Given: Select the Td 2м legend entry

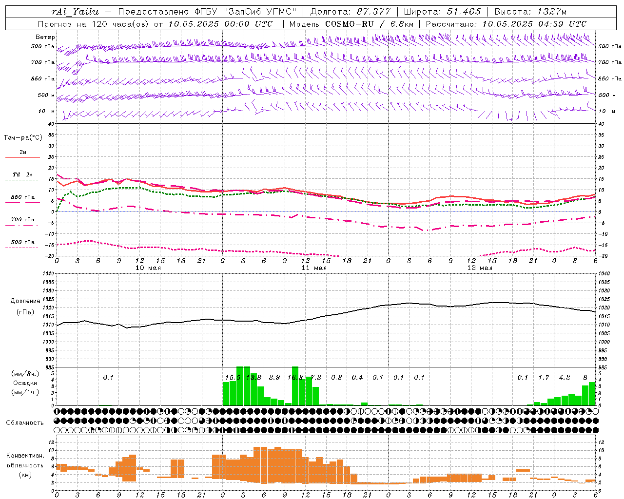Looking at the screenshot, I should [23, 174].
